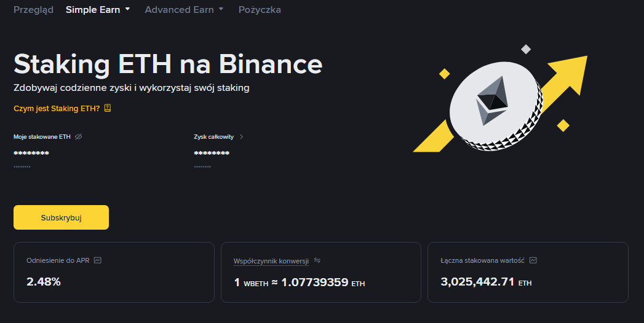This screenshot has width=644, height=323.
Task: Click the Moje stakowane ETH label
Action: pos(42,136)
